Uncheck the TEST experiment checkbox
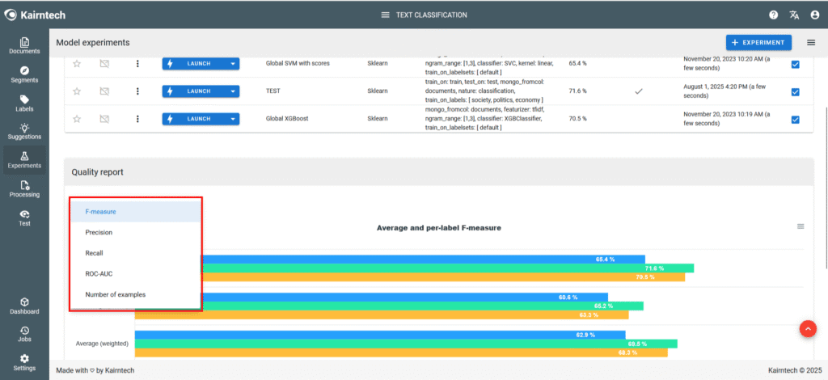 [x=795, y=91]
